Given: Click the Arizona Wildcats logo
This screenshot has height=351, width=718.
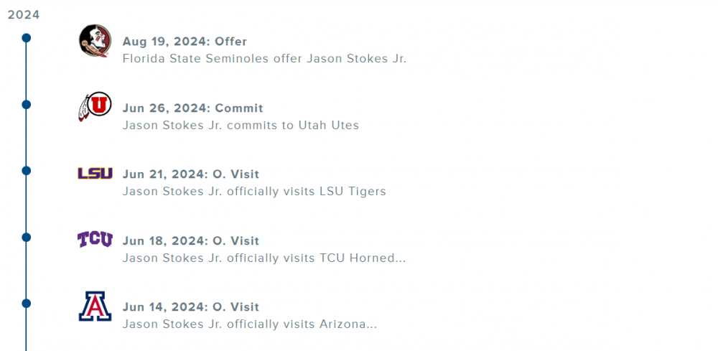Looking at the screenshot, I should point(95,306).
